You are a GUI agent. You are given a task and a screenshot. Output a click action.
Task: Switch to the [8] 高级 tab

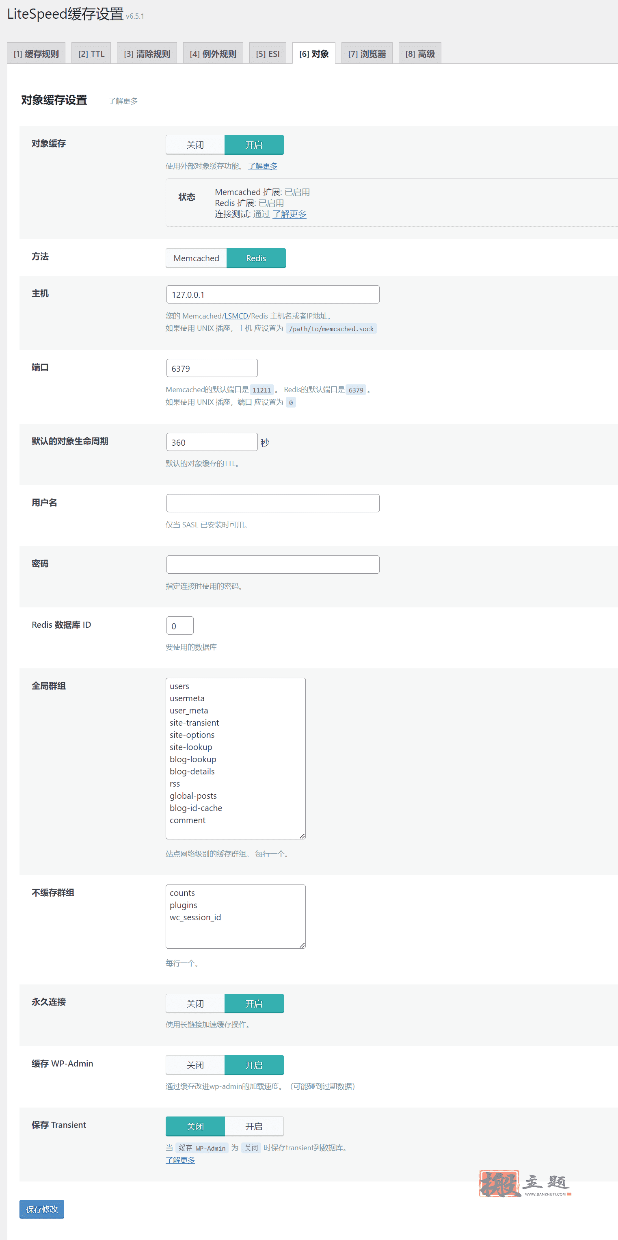(x=420, y=54)
